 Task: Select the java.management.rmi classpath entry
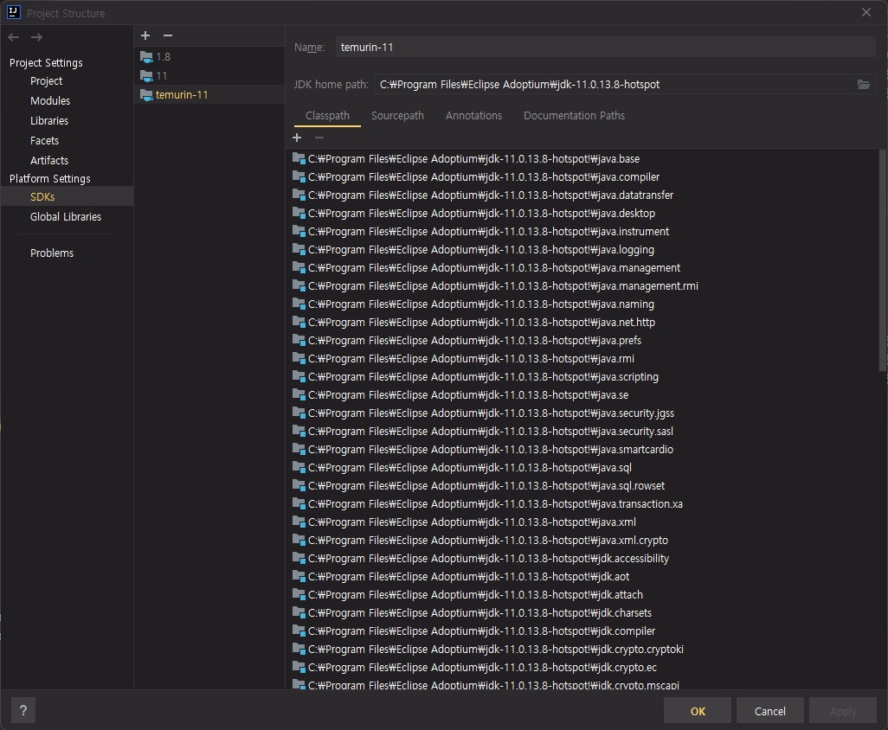[583, 285]
